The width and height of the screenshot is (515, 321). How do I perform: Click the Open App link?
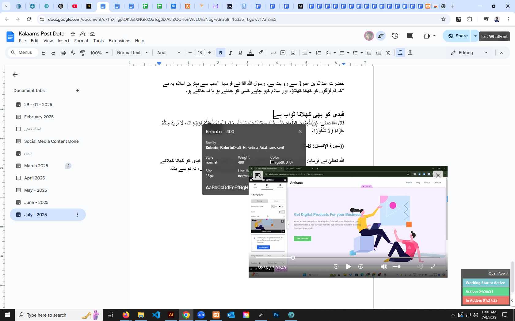(498, 273)
